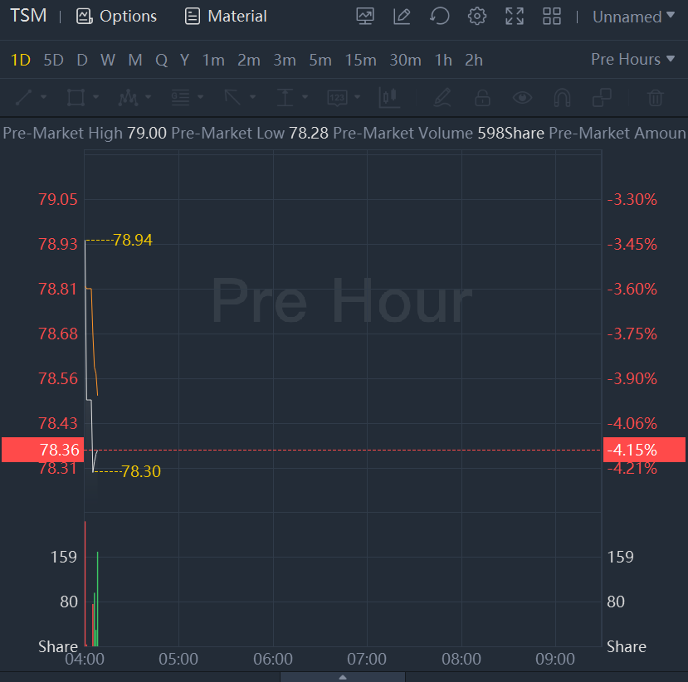Toggle drawings visibility eye icon

522,98
